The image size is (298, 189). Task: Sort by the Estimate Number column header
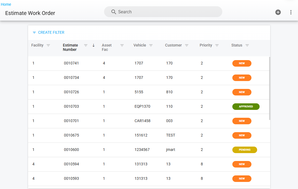point(70,47)
